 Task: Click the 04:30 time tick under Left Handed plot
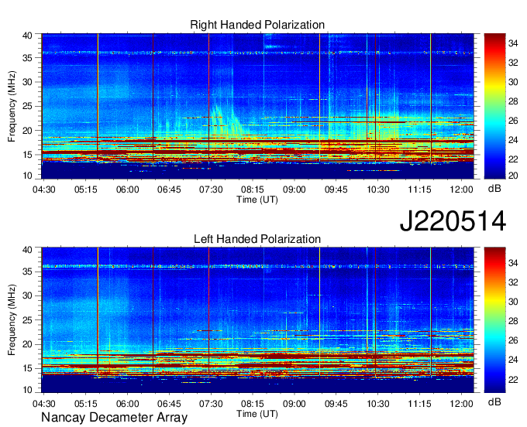[43, 404]
